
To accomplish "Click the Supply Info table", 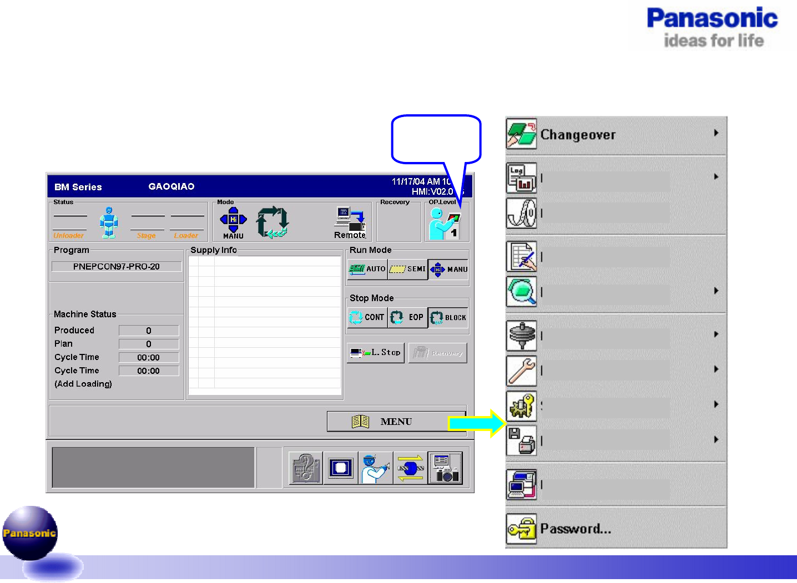I will [265, 325].
